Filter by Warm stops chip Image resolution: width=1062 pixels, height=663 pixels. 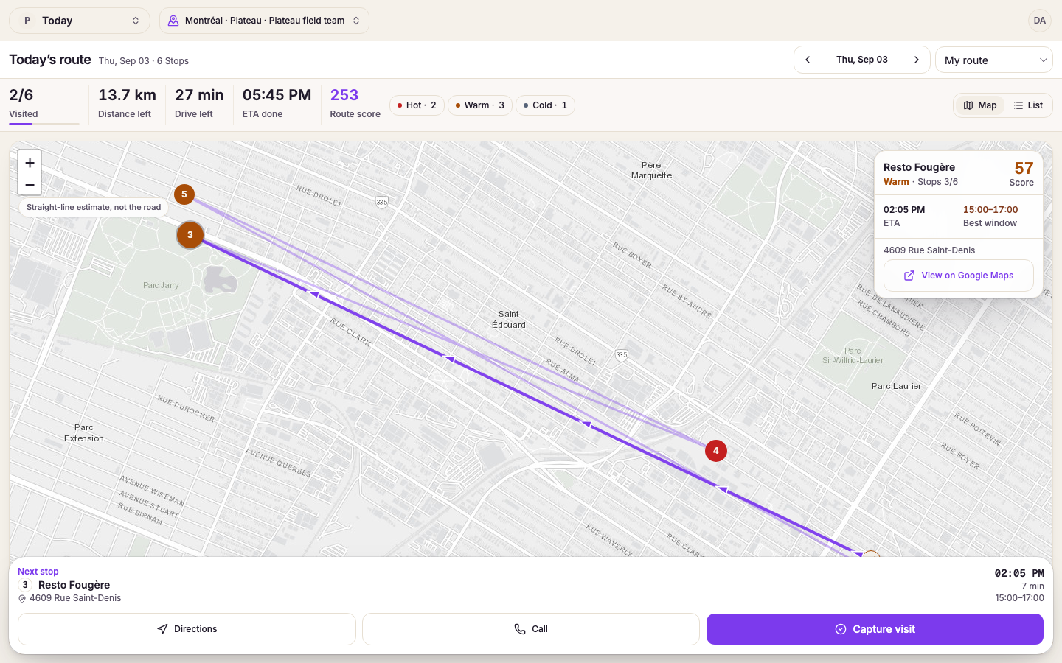(x=480, y=105)
